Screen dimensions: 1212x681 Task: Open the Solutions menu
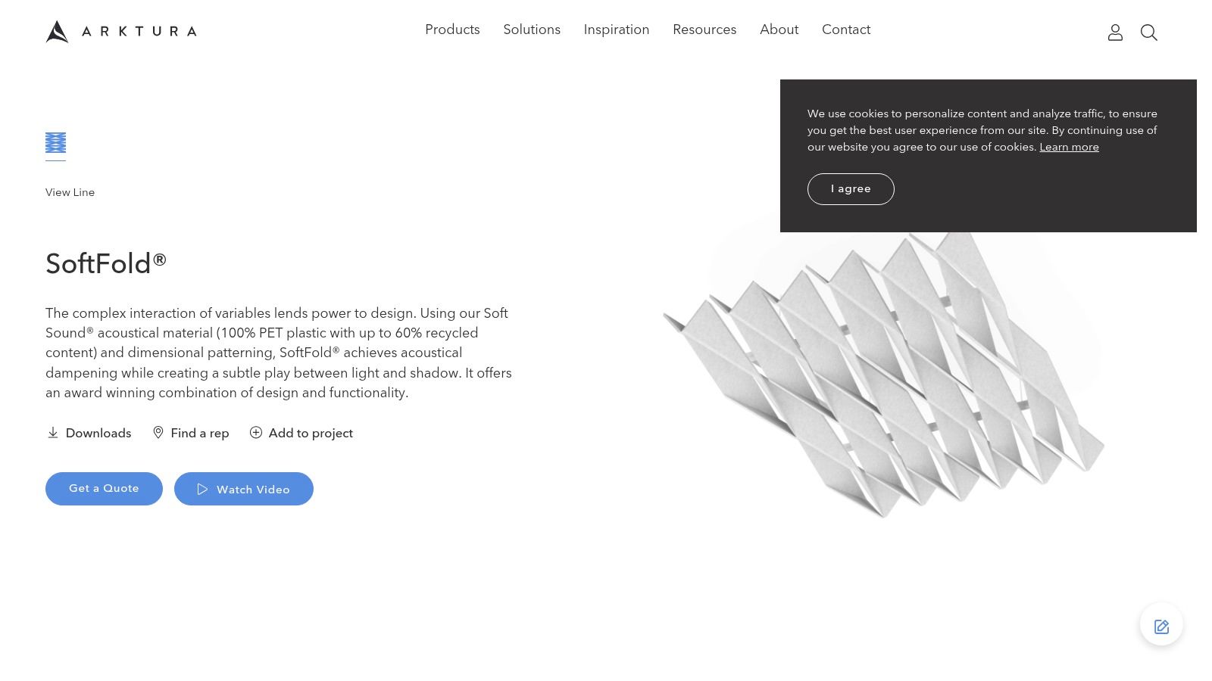532,30
